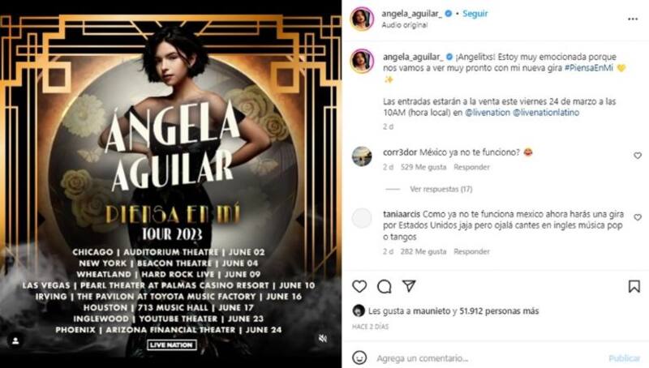Visit the @livenation mention
This screenshot has width=649, height=368.
point(488,113)
